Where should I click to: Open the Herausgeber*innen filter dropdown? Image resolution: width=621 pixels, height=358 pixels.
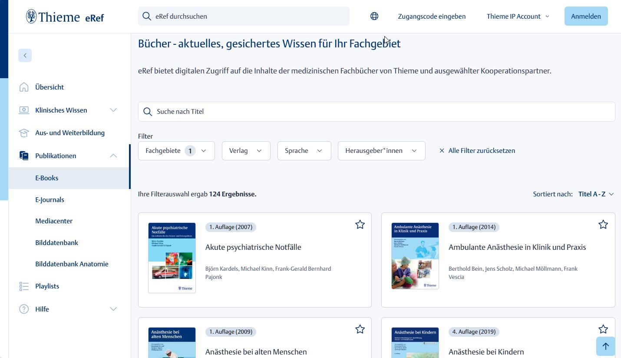[381, 151]
